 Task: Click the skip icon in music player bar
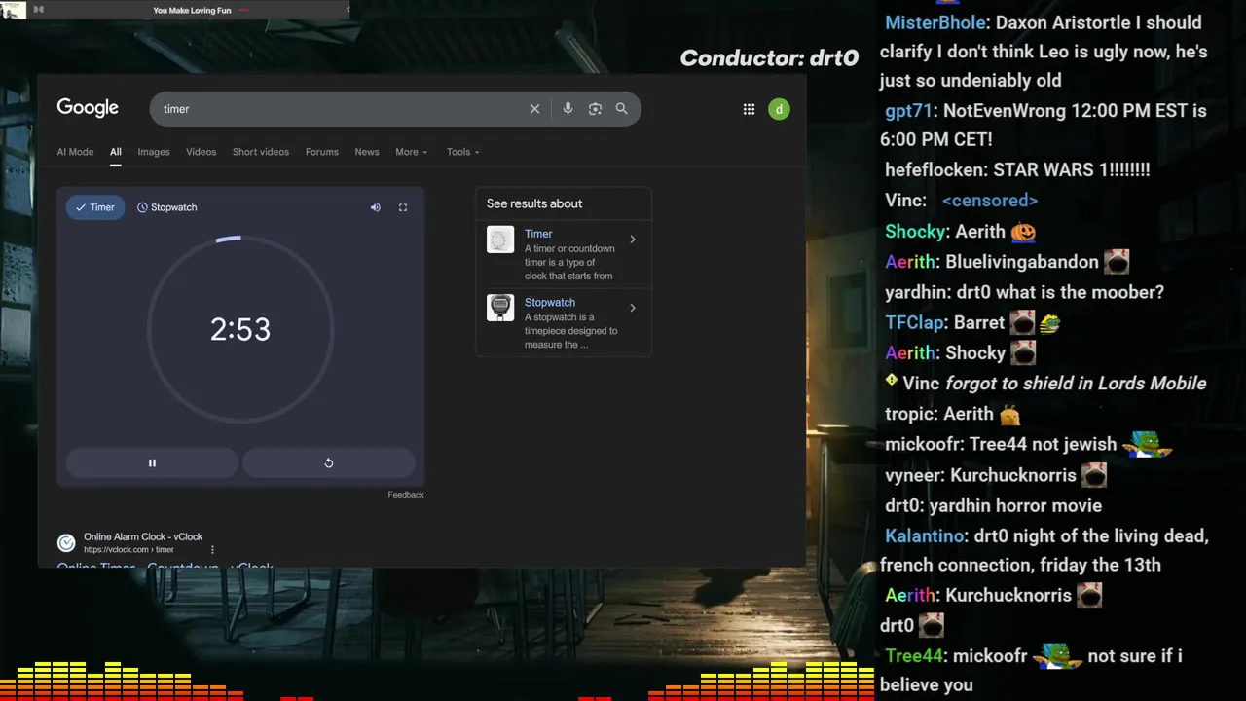point(38,10)
